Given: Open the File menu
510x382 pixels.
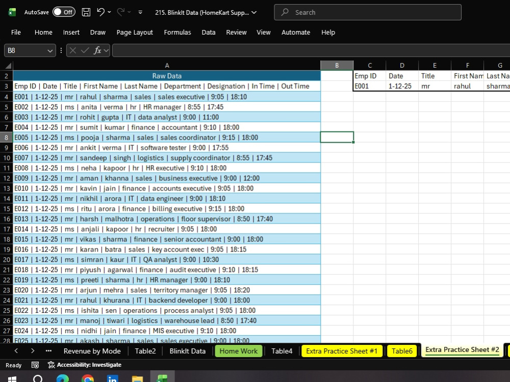Looking at the screenshot, I should (16, 32).
